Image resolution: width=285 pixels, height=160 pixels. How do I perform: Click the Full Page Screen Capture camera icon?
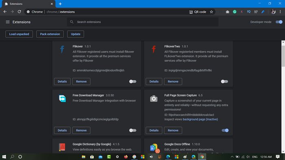pyautogui.click(x=154, y=99)
